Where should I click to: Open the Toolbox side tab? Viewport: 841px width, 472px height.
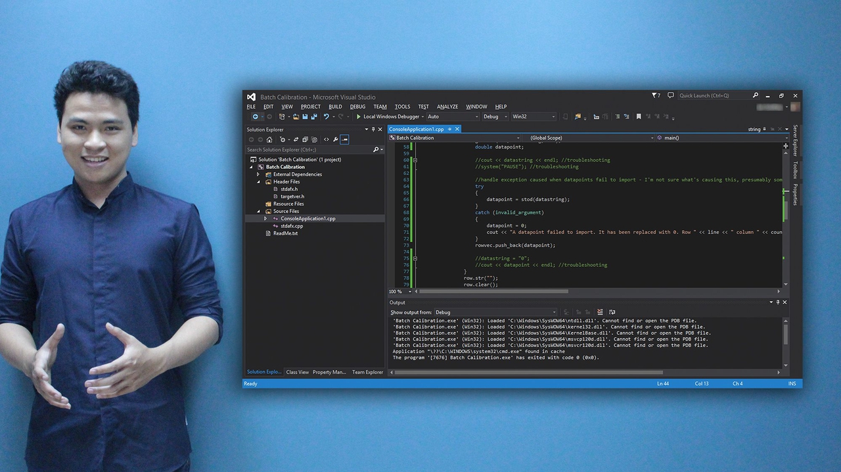[x=795, y=170]
